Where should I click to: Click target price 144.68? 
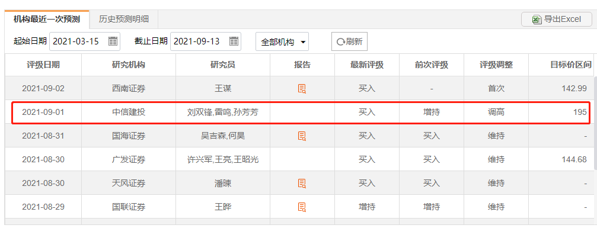click(574, 159)
